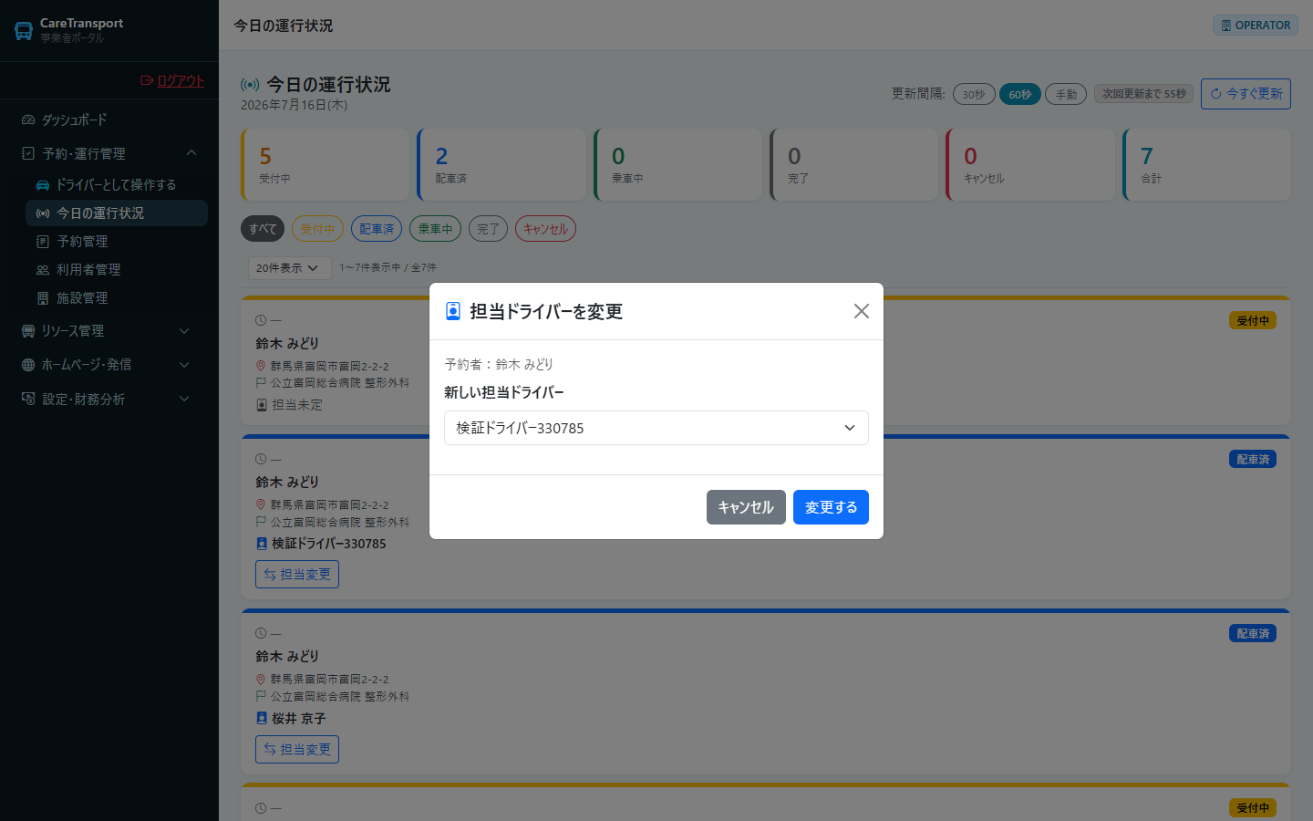Click driver name 桜井 京子

point(298,718)
